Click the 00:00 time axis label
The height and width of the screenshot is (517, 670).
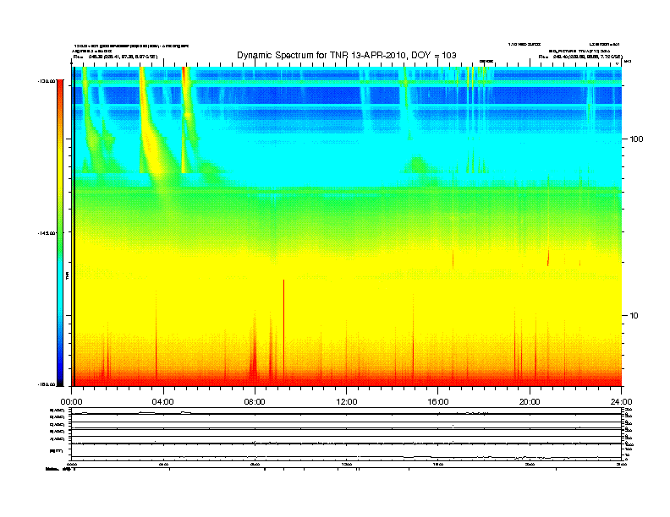(71, 402)
